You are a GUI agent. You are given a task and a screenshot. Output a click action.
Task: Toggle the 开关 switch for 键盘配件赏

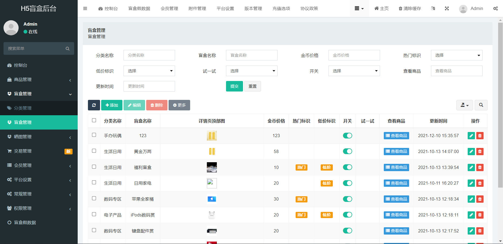(347, 231)
